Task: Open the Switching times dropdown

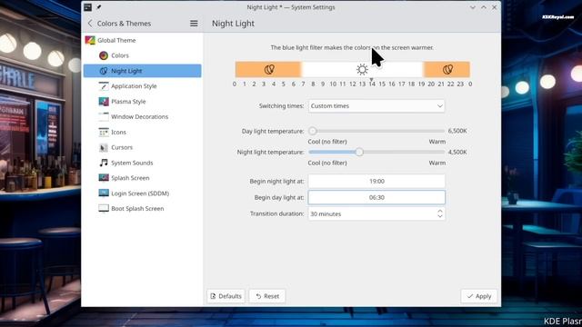Action: [x=376, y=106]
